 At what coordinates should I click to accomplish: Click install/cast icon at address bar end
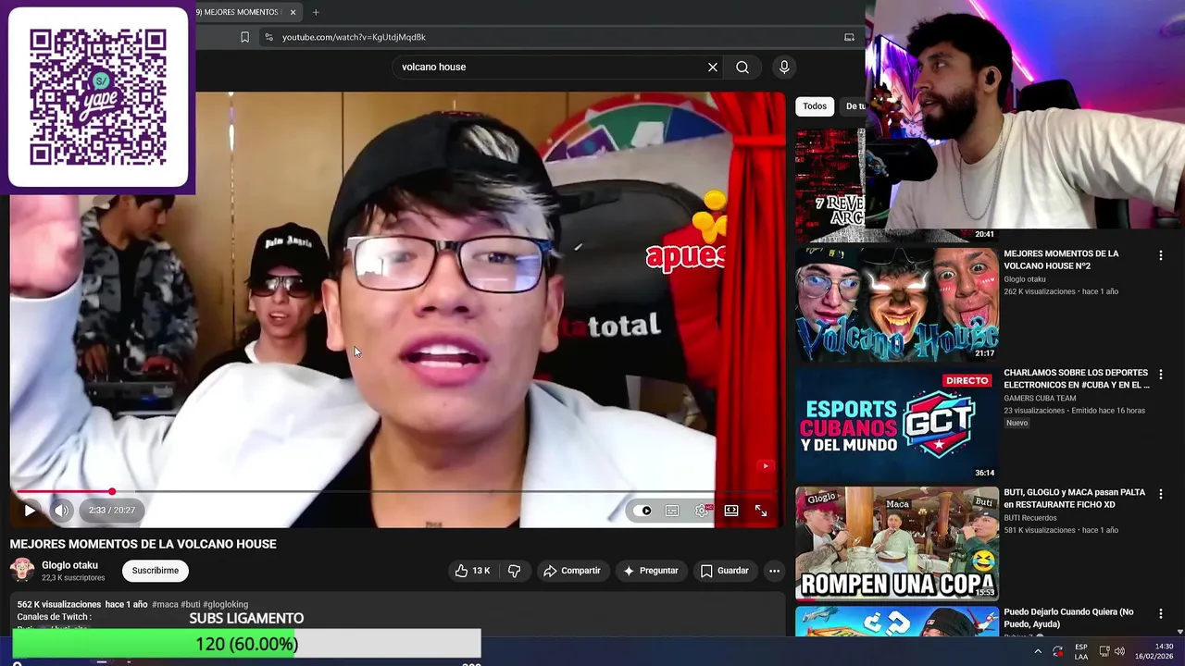click(x=849, y=37)
